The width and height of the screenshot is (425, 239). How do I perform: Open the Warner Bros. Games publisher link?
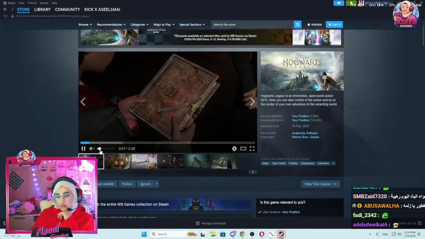point(305,137)
